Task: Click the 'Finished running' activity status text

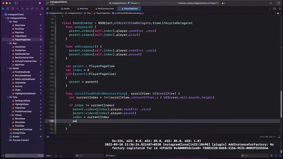Action: coord(198,3)
